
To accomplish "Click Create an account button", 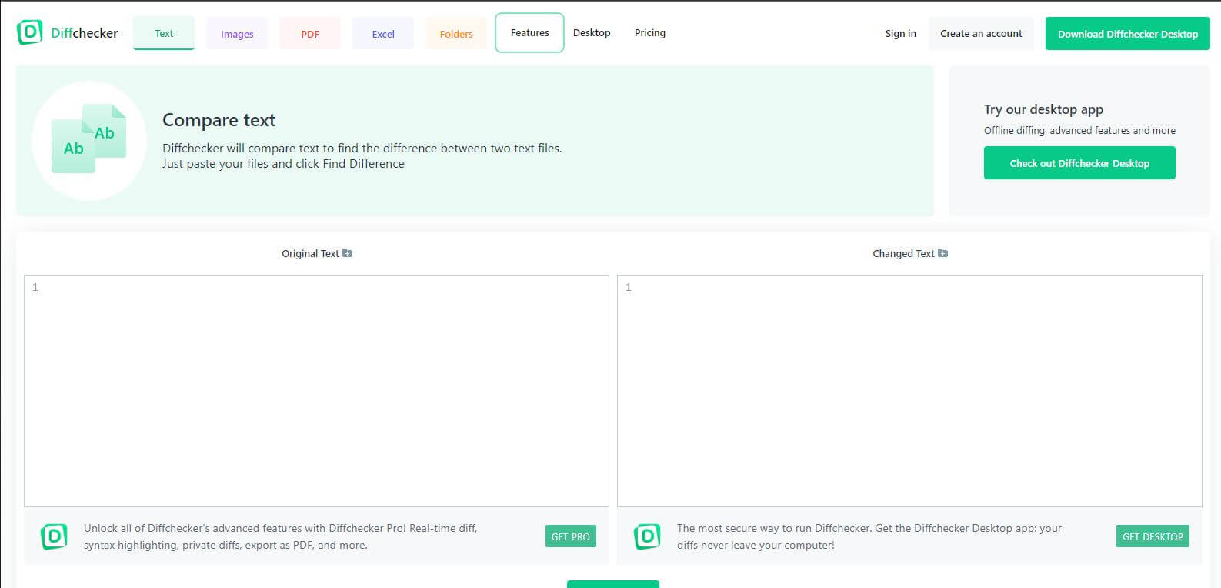I will pyautogui.click(x=981, y=34).
